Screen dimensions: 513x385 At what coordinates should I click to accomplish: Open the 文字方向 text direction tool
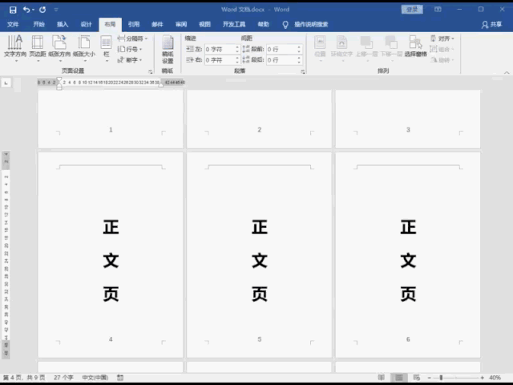15,48
